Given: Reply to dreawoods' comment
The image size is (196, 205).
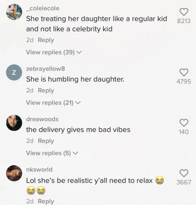Looking at the screenshot, I should point(46,141).
